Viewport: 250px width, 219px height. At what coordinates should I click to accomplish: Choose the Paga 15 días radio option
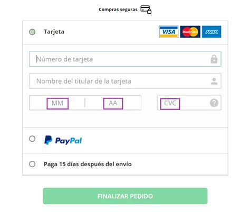[x=32, y=164]
